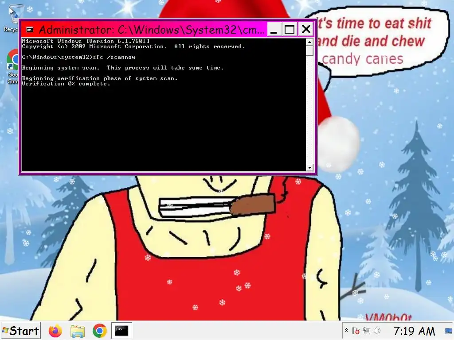Screen dimensions: 454x340
Task: Maximize the Command Prompt window
Action: [290, 30]
